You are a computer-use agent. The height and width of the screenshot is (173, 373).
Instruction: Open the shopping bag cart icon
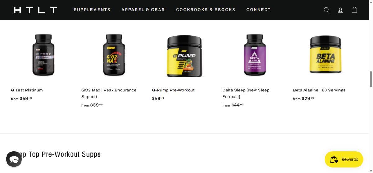354,10
